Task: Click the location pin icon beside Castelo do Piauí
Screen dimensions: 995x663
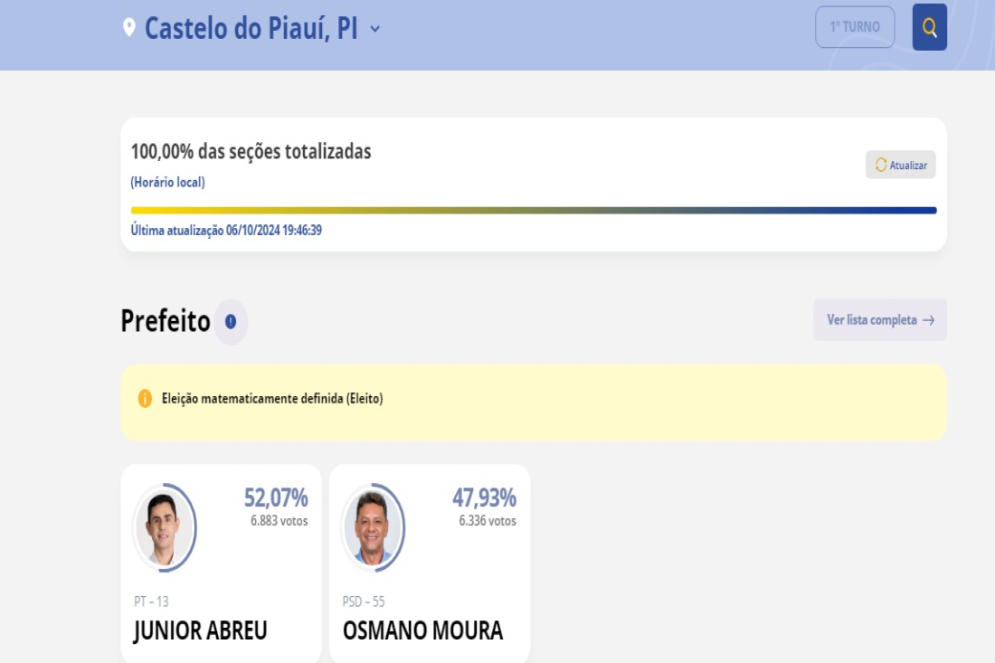Action: tap(128, 28)
